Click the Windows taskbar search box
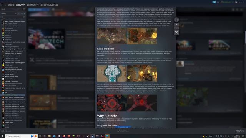Image resolution: width=246 pixels, height=138 pixels. point(21,136)
